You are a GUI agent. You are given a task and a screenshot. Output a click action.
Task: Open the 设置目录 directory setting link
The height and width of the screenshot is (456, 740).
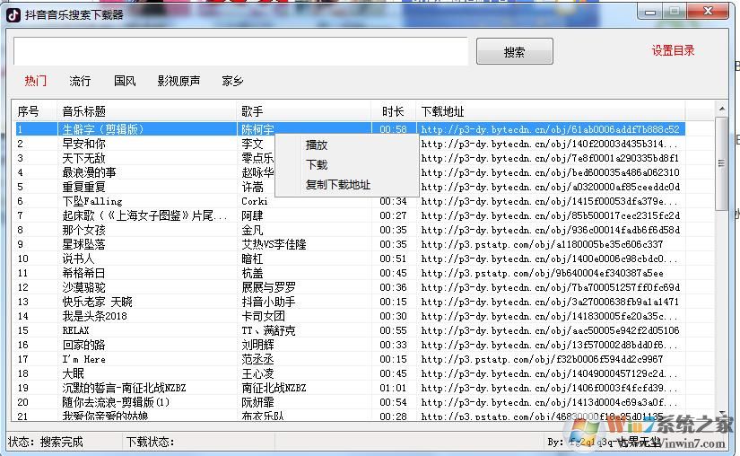673,51
